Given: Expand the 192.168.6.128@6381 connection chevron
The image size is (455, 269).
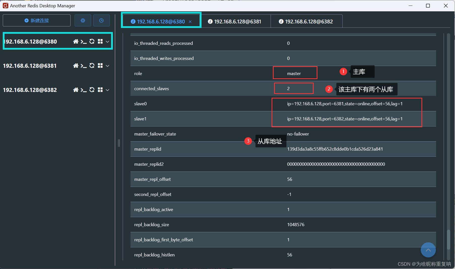Looking at the screenshot, I should tap(108, 66).
